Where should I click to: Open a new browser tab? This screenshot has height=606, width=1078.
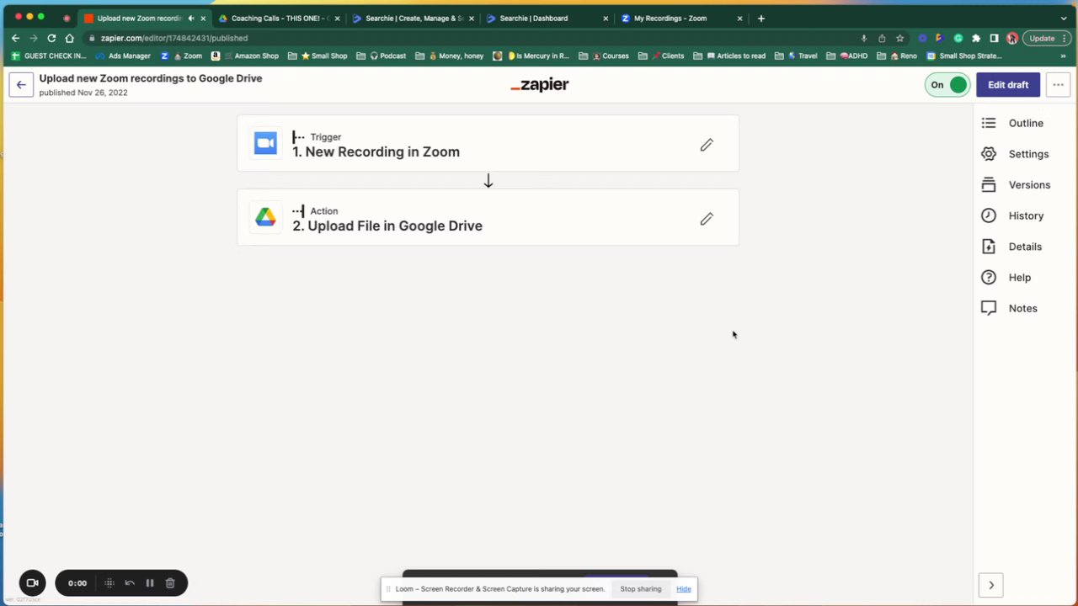[761, 18]
